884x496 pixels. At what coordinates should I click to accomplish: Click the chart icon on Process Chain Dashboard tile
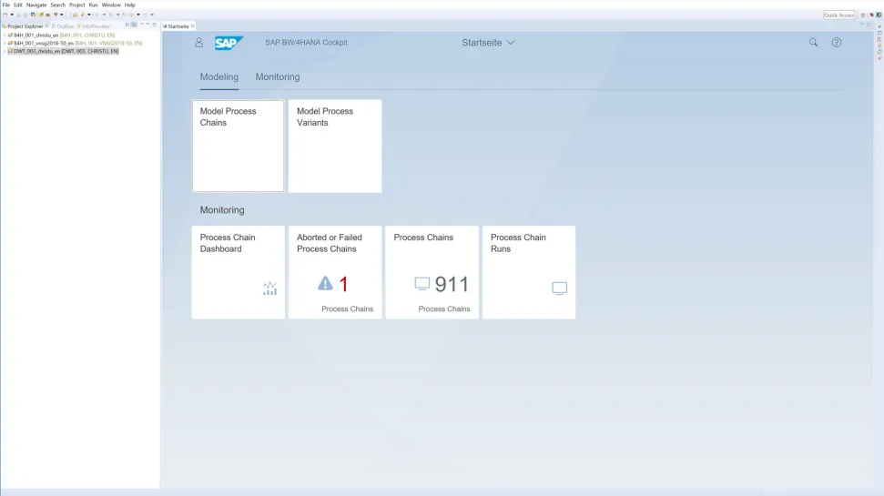pos(269,288)
